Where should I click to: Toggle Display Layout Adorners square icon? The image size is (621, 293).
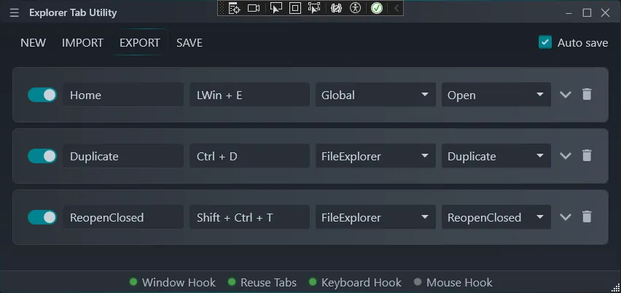point(295,8)
